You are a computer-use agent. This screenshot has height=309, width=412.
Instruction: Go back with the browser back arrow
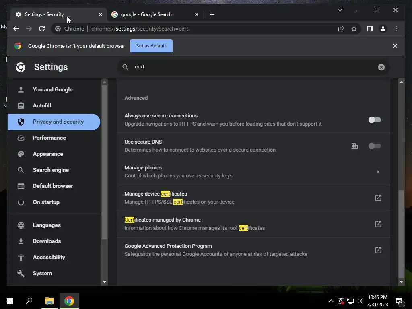pyautogui.click(x=16, y=29)
